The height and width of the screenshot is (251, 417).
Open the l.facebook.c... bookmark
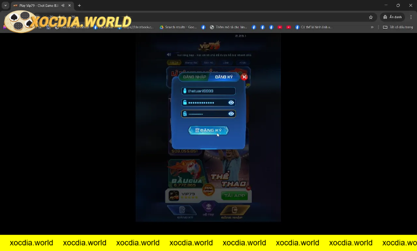pyautogui.click(x=136, y=27)
